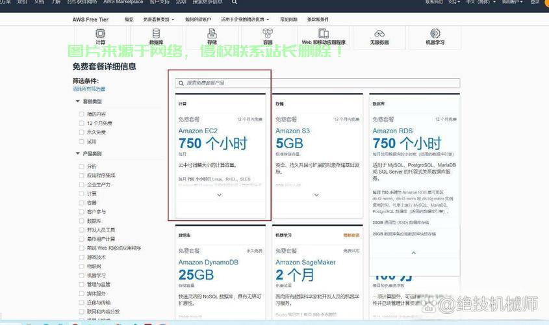
Task: Open the 条款和条件 menu item
Action: 318,19
